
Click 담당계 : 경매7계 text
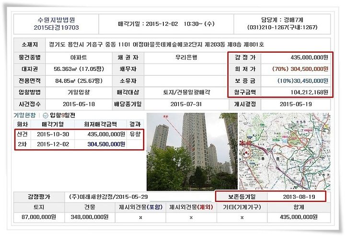click(x=282, y=20)
